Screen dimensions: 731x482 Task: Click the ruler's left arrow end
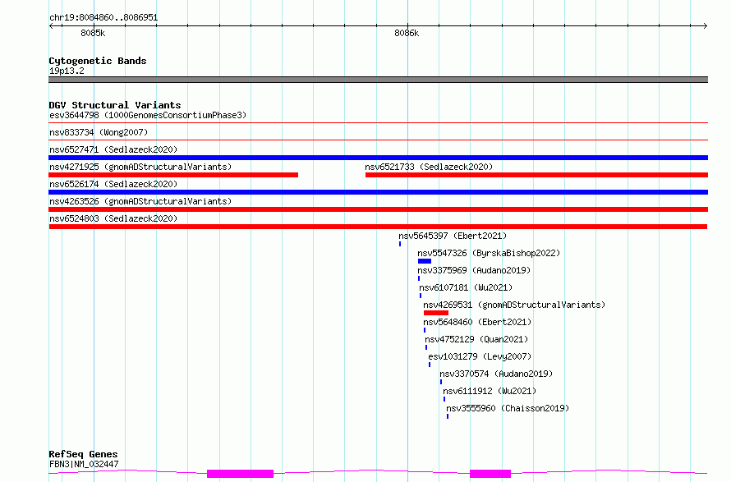point(51,25)
